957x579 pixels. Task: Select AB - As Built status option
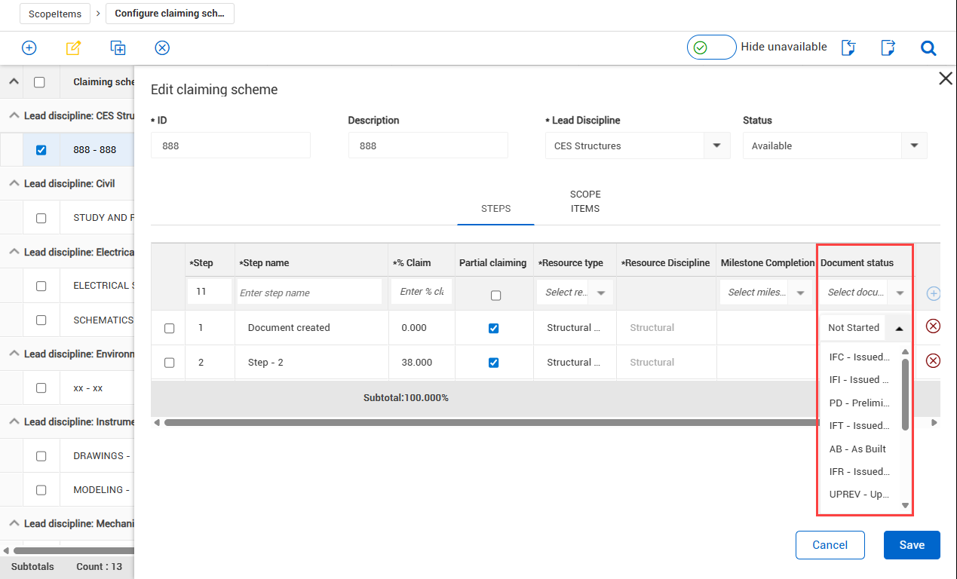click(x=857, y=449)
